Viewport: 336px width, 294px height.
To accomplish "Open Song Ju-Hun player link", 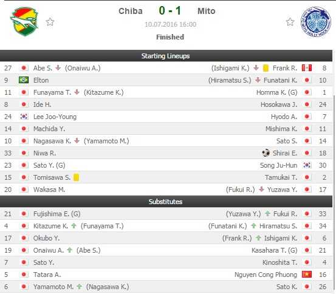I will (x=278, y=165).
